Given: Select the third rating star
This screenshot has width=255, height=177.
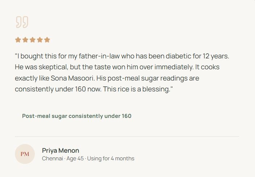Looking at the screenshot, I should [32, 40].
